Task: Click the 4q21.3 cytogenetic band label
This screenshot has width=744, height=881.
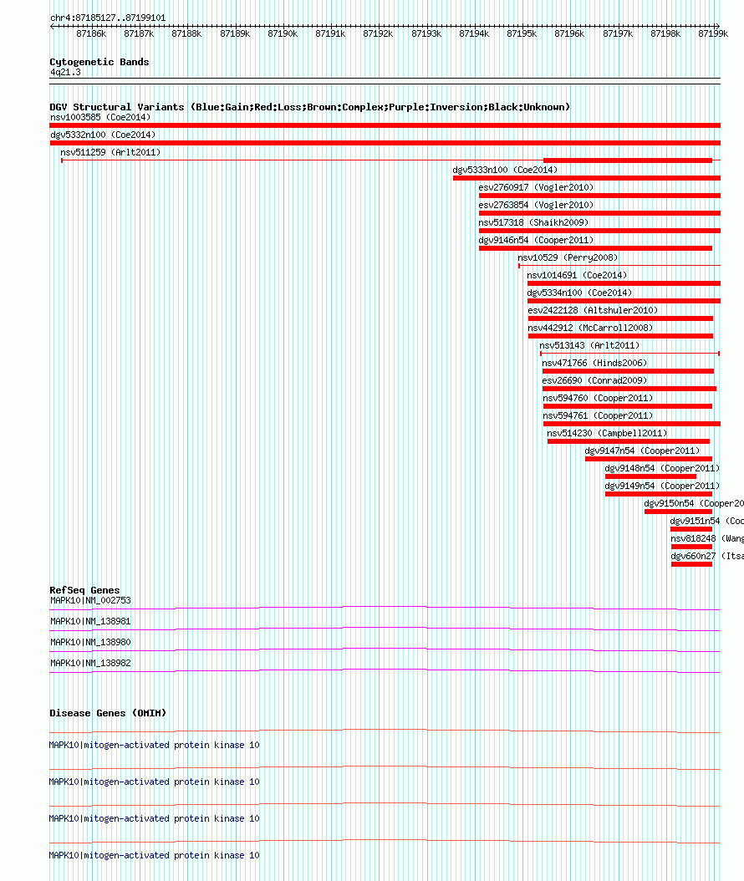Action: click(x=65, y=73)
